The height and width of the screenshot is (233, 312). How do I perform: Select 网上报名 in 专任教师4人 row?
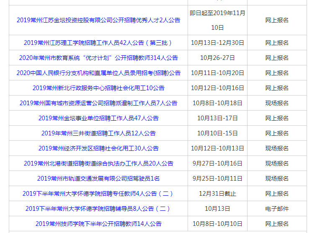[x=277, y=194]
